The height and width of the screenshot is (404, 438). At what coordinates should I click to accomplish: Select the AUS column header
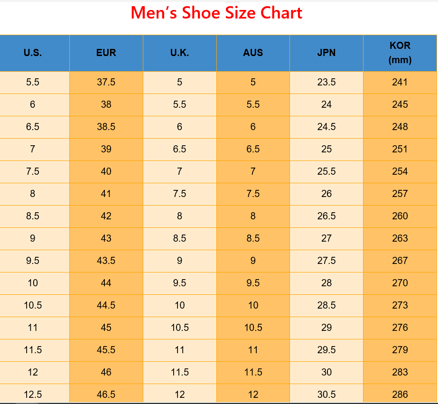click(x=253, y=53)
